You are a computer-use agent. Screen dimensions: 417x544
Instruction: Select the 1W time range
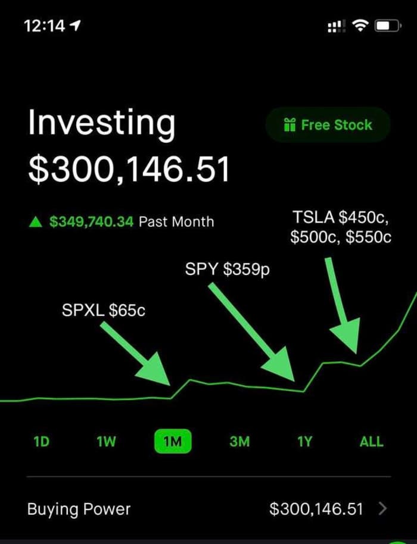105,442
